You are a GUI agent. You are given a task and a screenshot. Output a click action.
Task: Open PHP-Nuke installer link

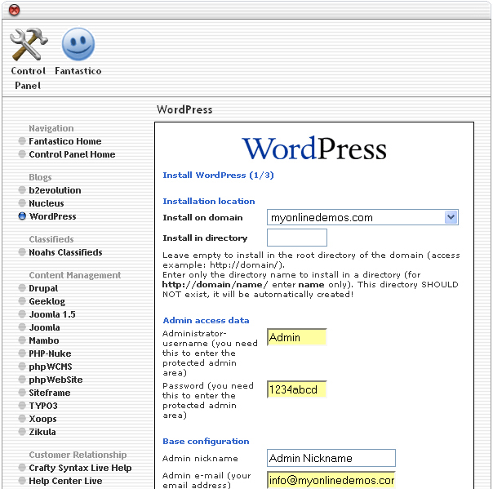[50, 353]
